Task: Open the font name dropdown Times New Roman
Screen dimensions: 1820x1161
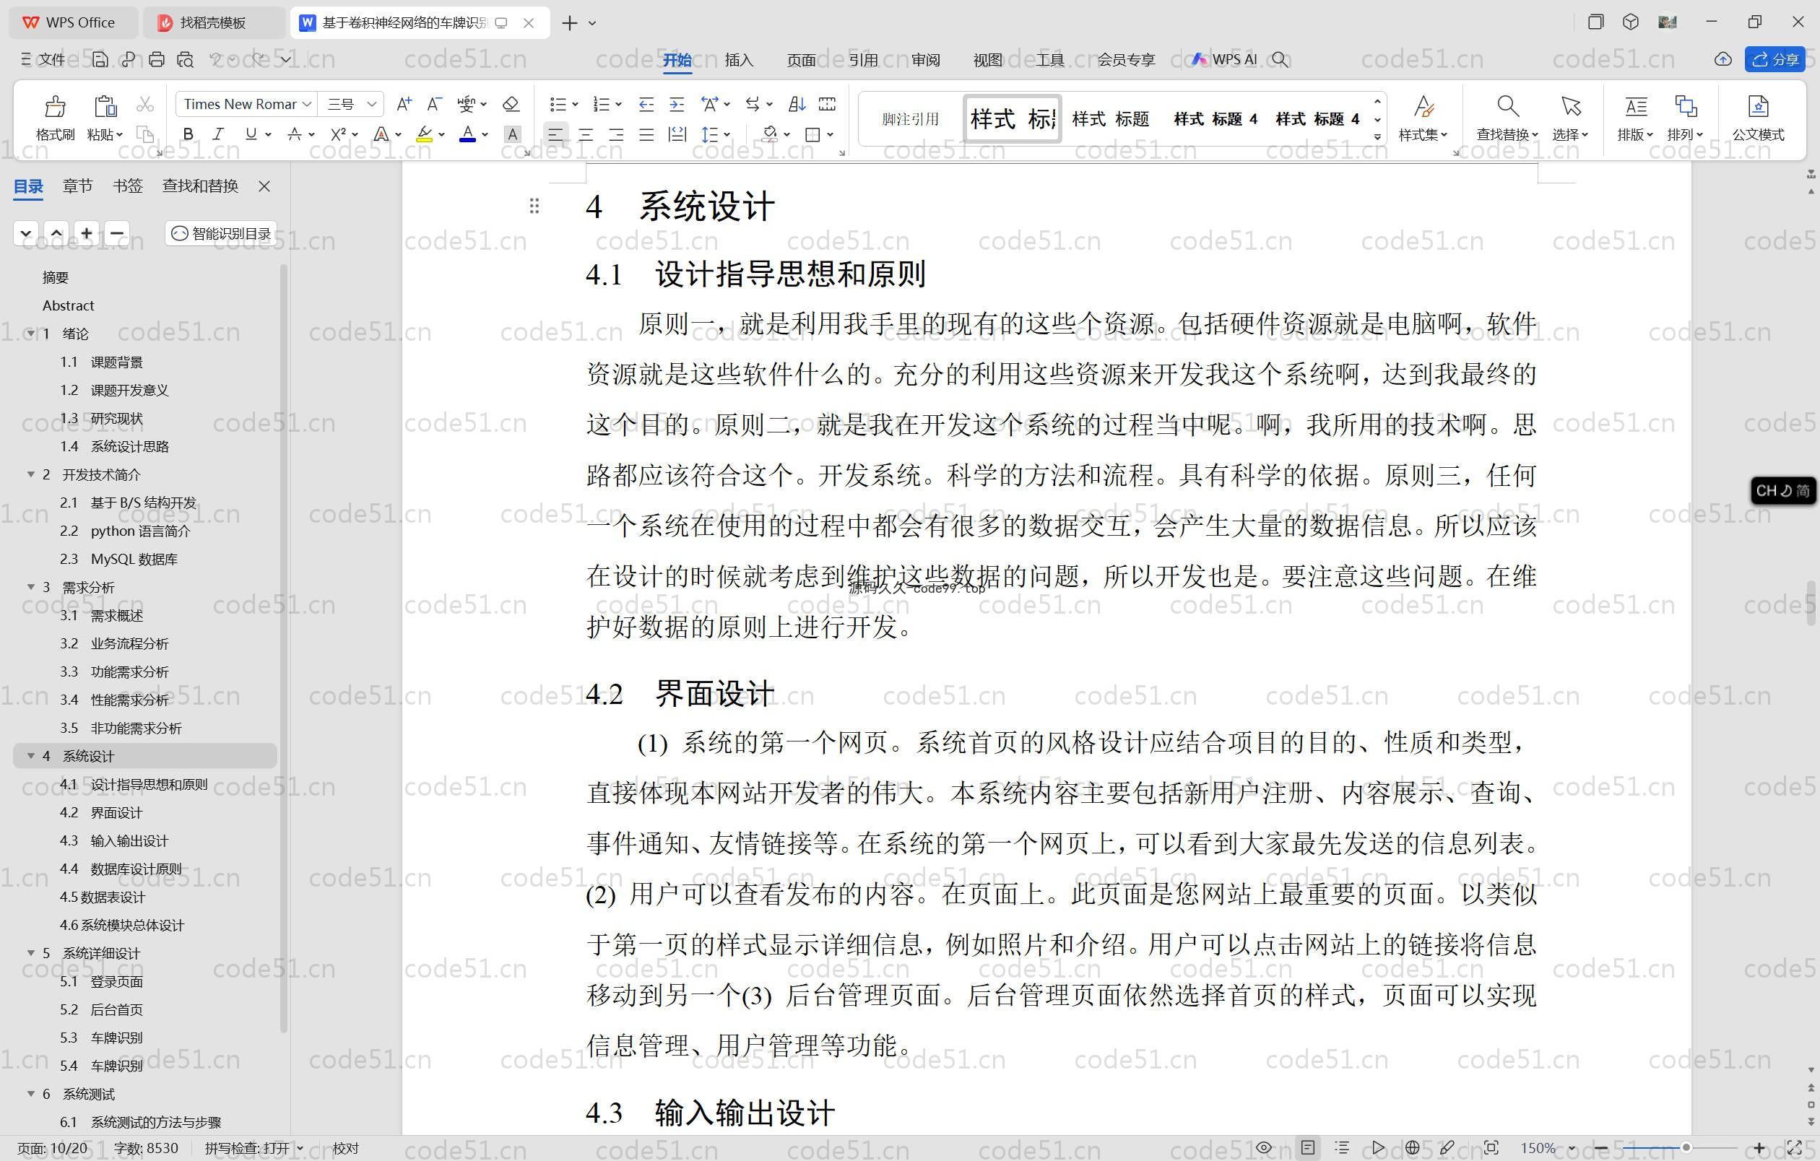Action: 307,104
